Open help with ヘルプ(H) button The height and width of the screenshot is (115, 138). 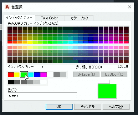coord(116,107)
